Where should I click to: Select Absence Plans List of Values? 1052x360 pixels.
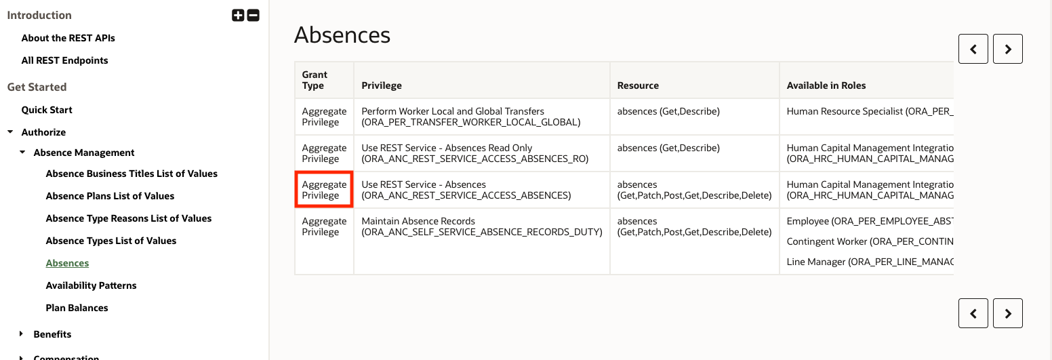click(110, 196)
